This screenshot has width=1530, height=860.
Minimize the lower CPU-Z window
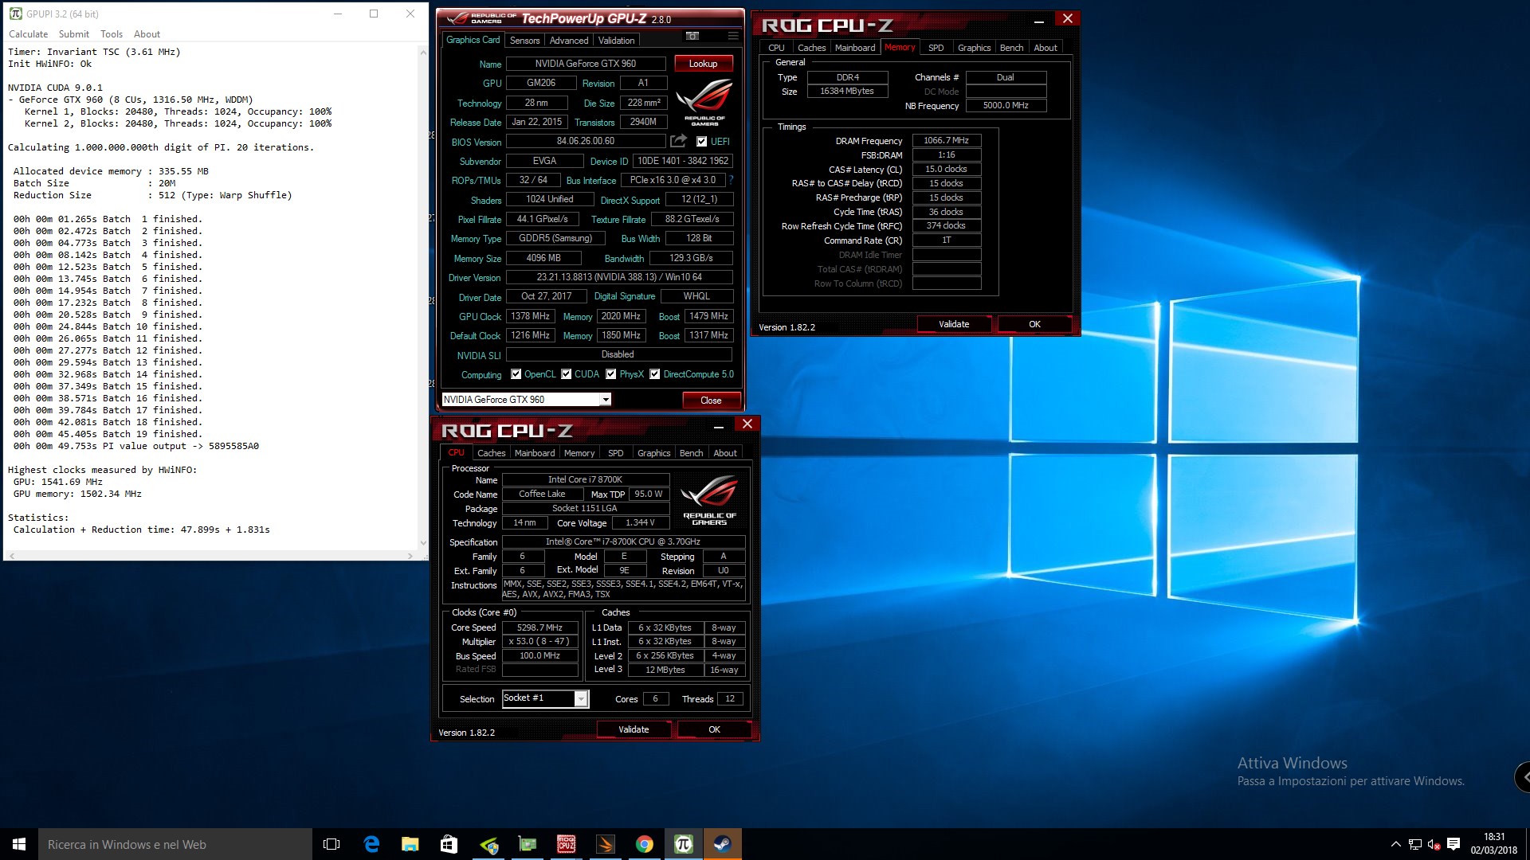pyautogui.click(x=718, y=427)
